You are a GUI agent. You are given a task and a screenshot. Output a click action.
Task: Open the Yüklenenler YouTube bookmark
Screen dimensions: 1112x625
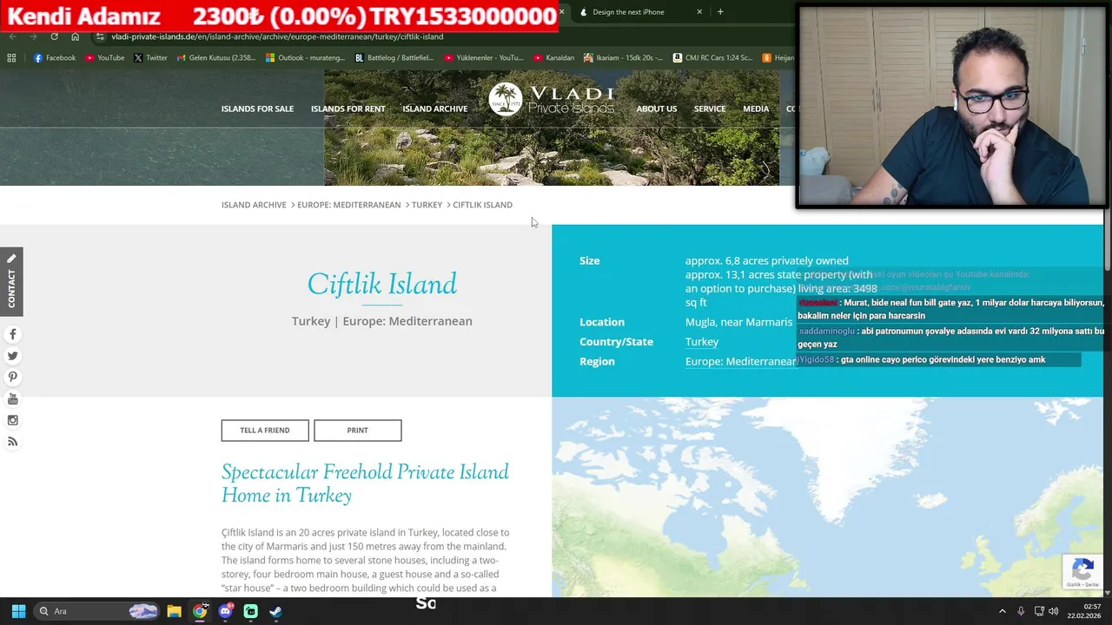coord(483,58)
